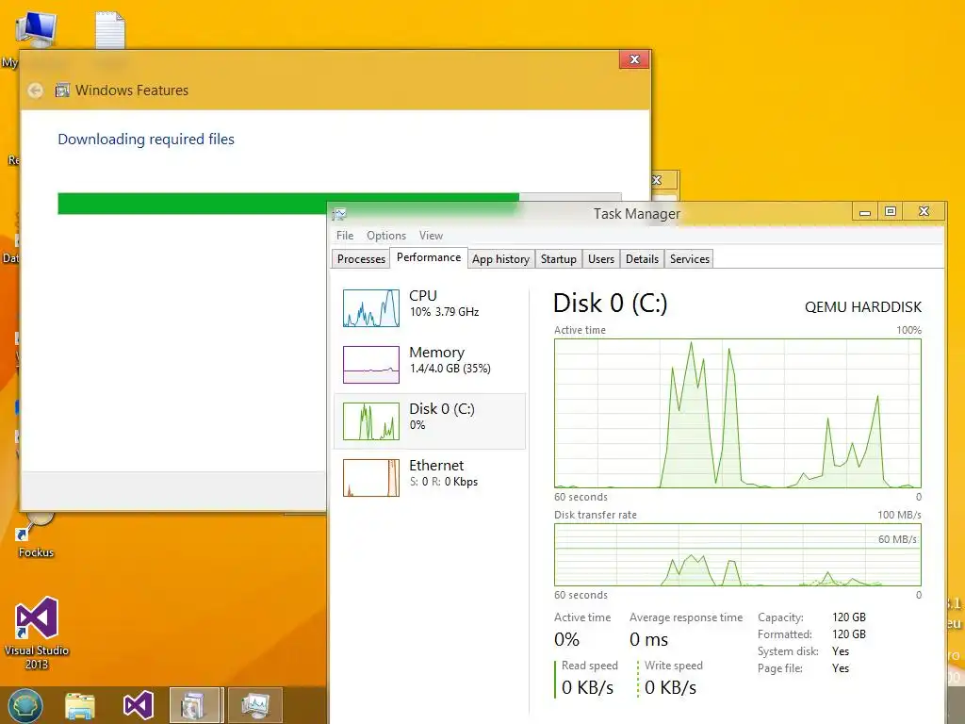The width and height of the screenshot is (965, 724).
Task: Click the Formatted 120 GB value
Action: pyautogui.click(x=849, y=634)
